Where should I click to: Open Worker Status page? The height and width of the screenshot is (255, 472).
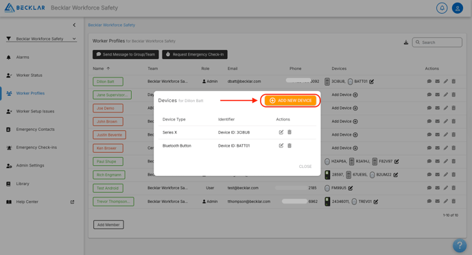29,75
